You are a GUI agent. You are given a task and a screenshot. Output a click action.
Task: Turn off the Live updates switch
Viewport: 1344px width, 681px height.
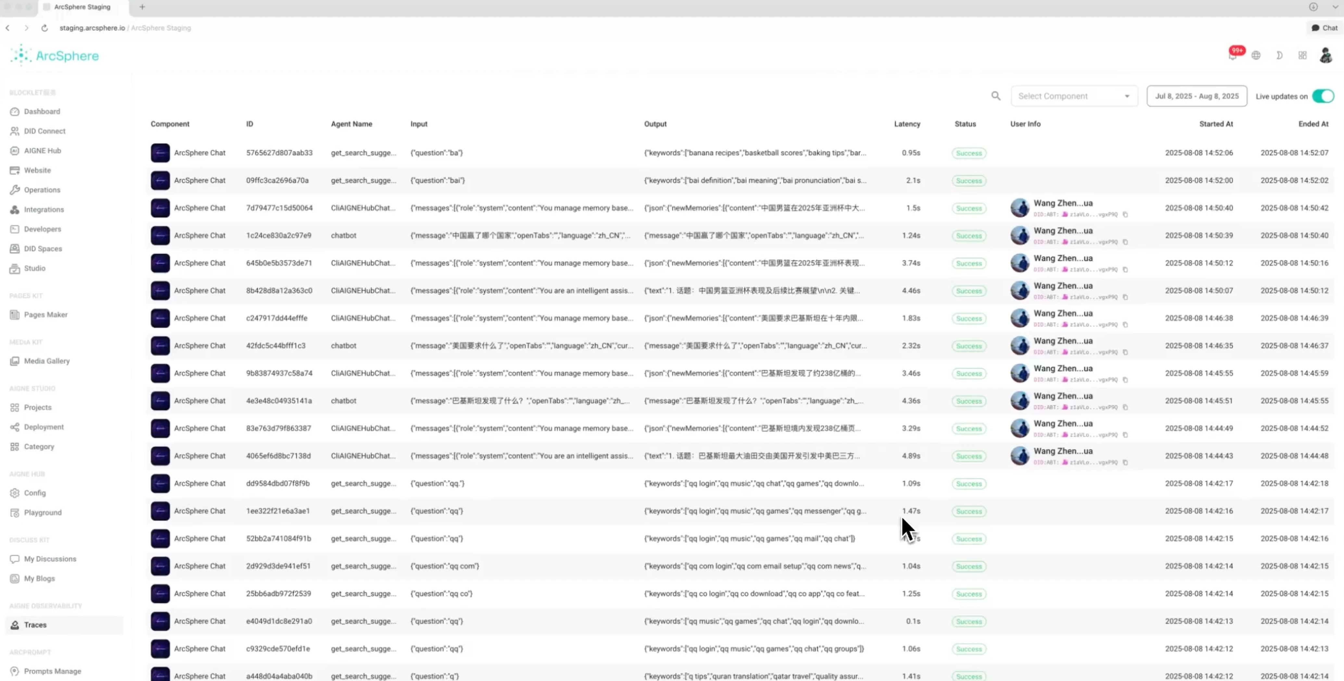[1323, 96]
